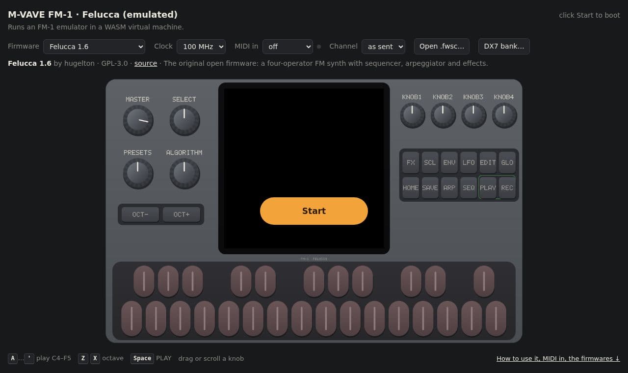Click the rightmost key in the upper keyboard row
628x373 pixels.
click(484, 281)
